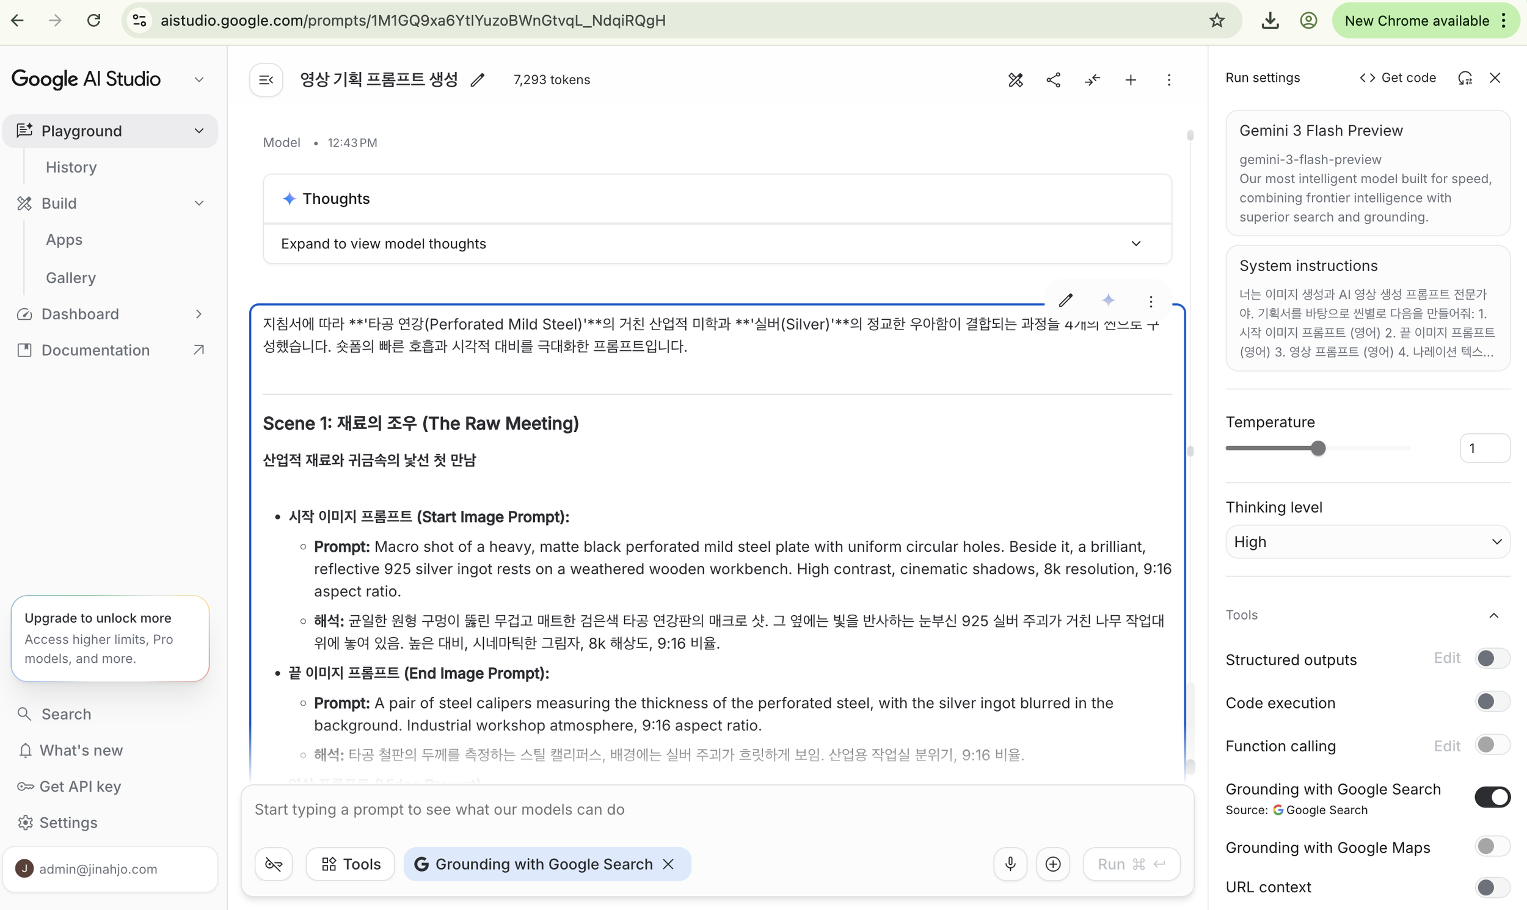Enable the Code execution toggle
This screenshot has height=910, width=1527.
pos(1492,701)
